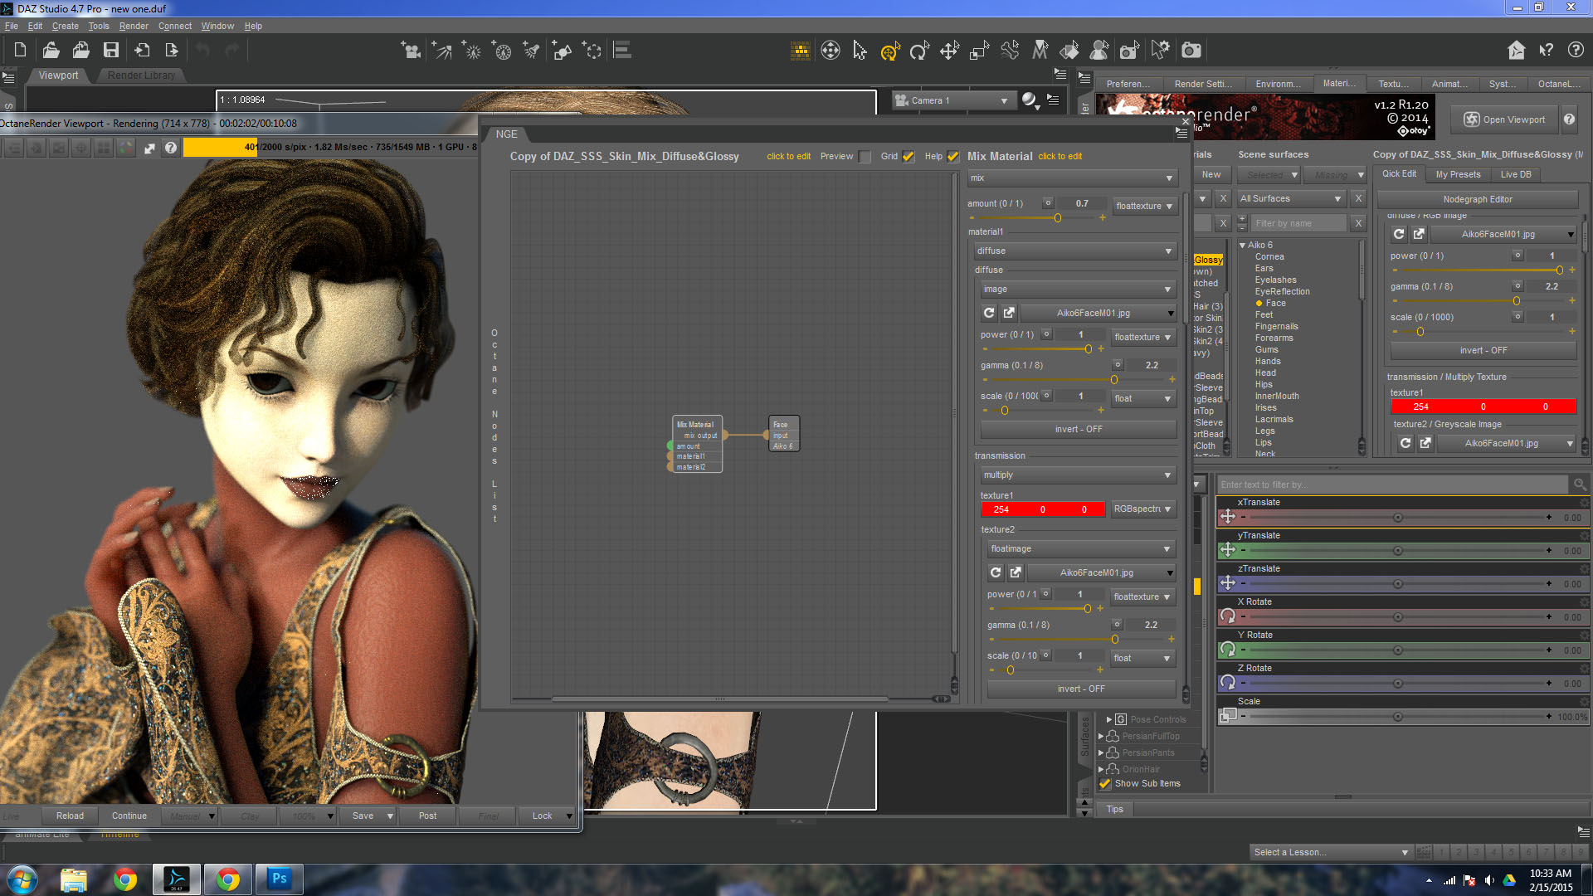Switch to the Render Library tab

click(x=141, y=75)
